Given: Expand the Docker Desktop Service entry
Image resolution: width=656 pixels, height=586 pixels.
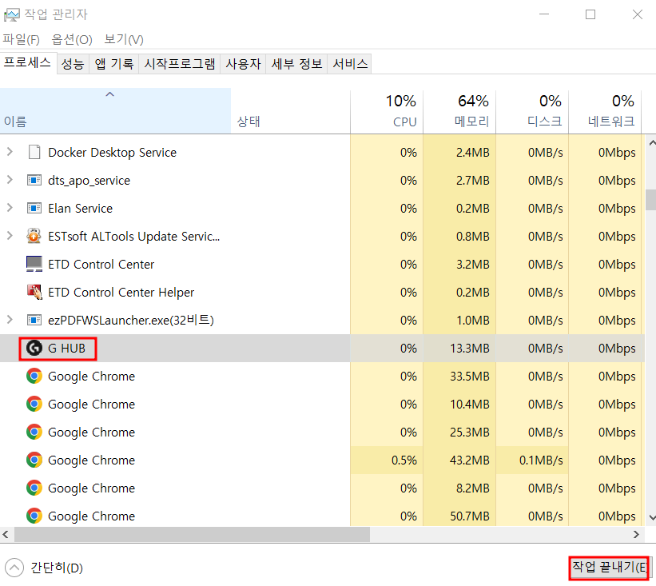Looking at the screenshot, I should [10, 152].
